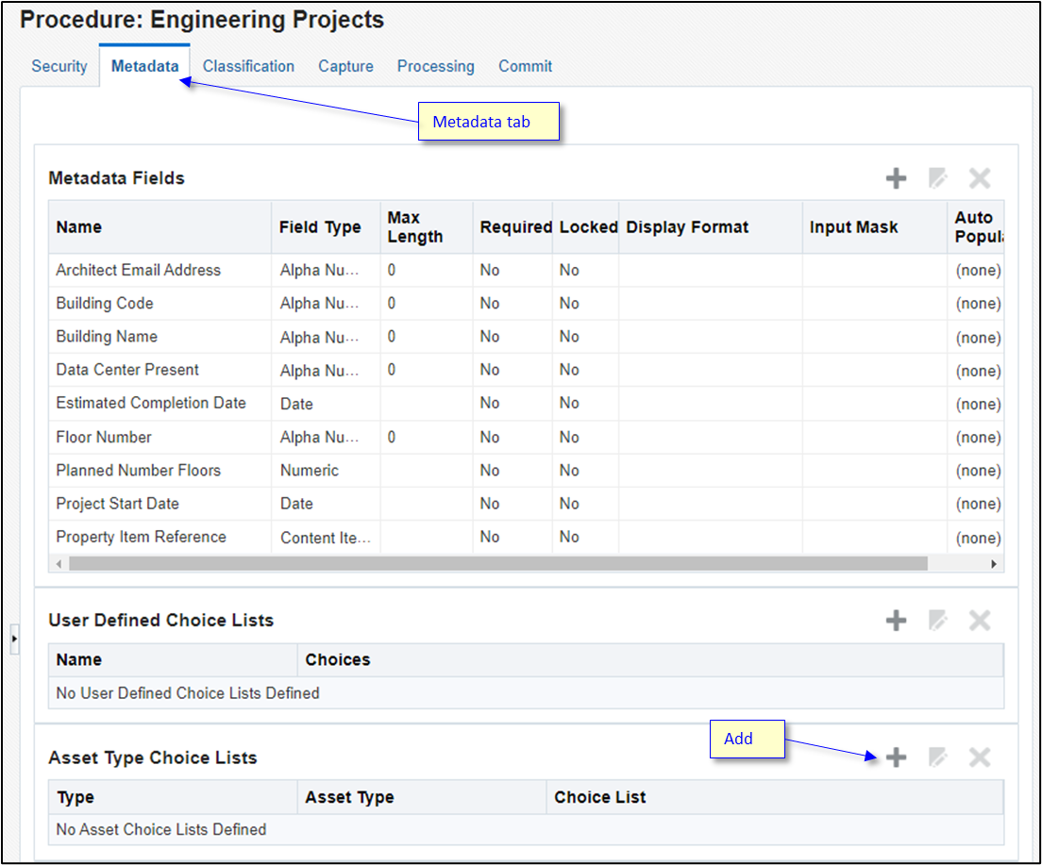Image resolution: width=1042 pixels, height=865 pixels.
Task: Click the Delete icon for Asset Type Choice Lists
Action: click(979, 757)
